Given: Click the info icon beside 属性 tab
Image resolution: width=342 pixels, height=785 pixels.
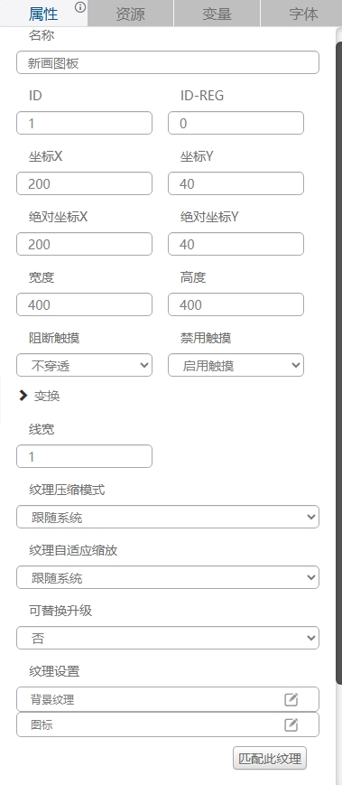Looking at the screenshot, I should [x=80, y=7].
